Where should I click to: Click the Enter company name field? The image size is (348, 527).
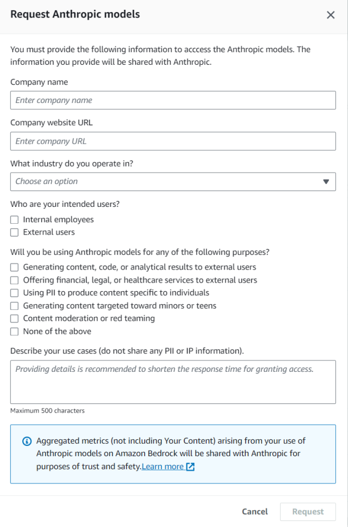tap(173, 100)
